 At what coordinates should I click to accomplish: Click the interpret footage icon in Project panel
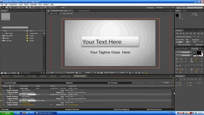click(x=2, y=73)
